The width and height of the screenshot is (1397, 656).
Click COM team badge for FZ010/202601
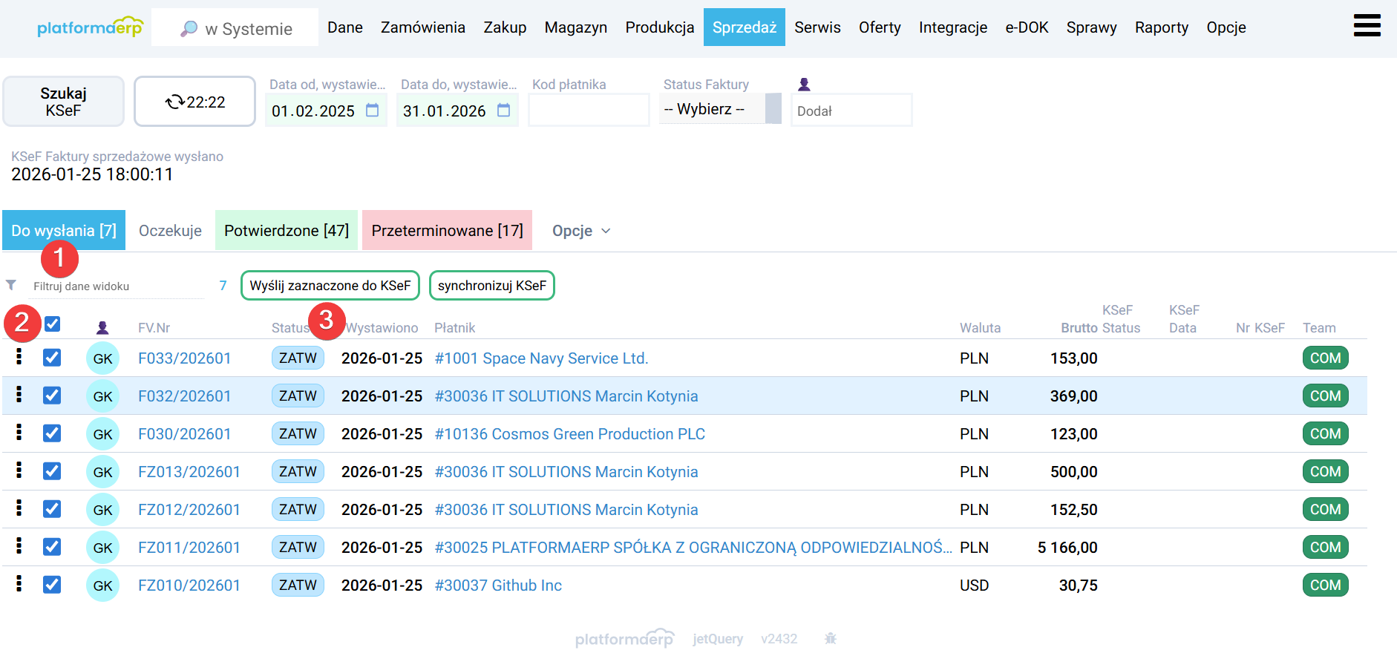pyautogui.click(x=1325, y=585)
